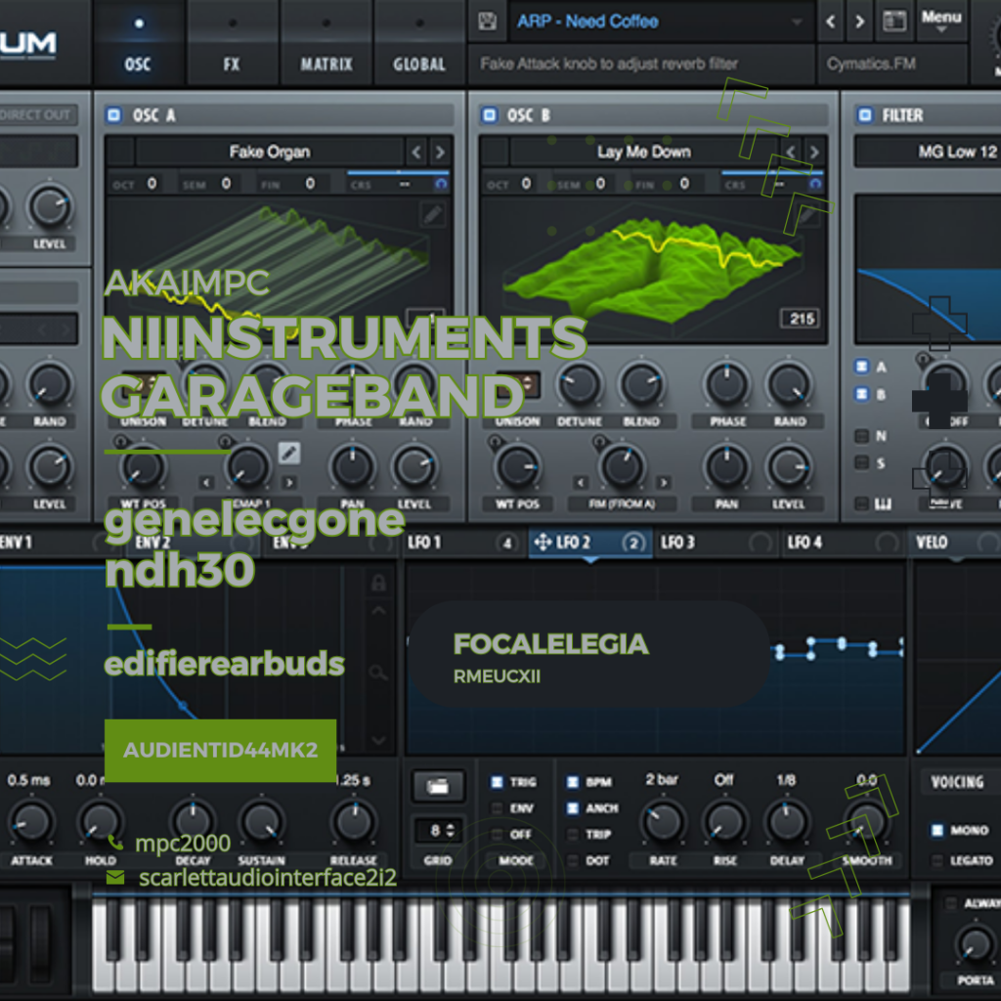1001x1001 pixels.
Task: Choose previous warp mode for OSC A
Action: (x=205, y=483)
